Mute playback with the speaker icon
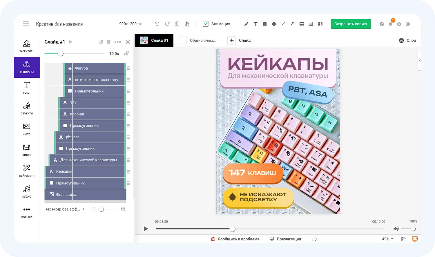Image resolution: width=435 pixels, height=257 pixels. (396, 229)
